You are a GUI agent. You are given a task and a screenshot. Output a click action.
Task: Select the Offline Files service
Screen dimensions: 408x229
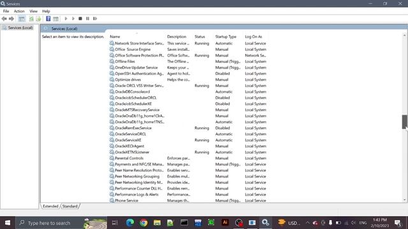tap(189, 62)
